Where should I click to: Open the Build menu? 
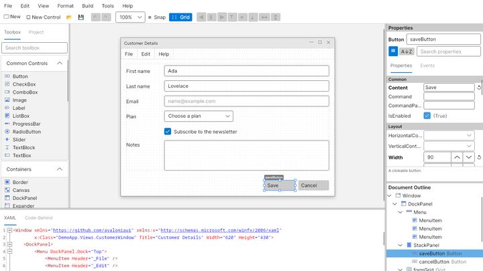(87, 6)
